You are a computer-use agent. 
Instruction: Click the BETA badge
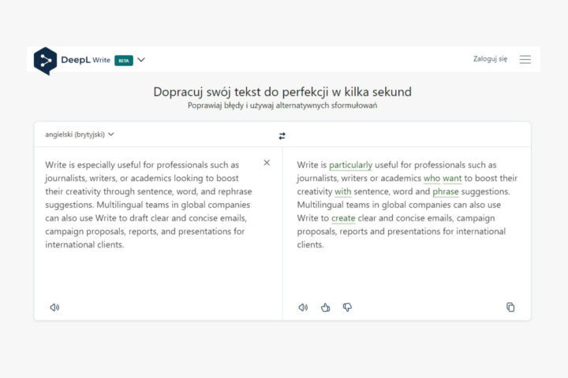click(x=123, y=60)
